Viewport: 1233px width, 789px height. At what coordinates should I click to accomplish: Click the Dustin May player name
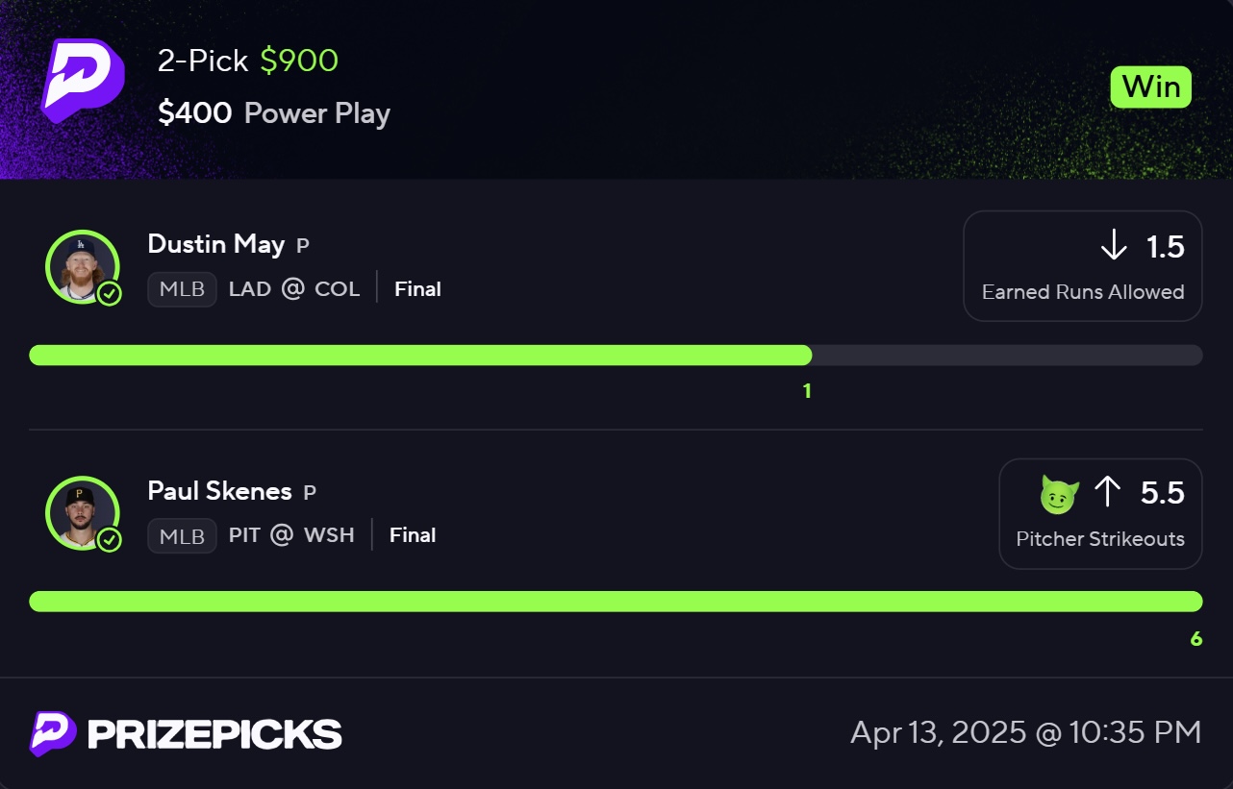coord(216,244)
